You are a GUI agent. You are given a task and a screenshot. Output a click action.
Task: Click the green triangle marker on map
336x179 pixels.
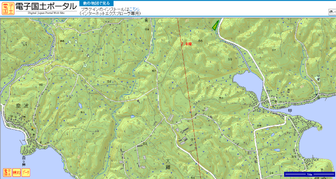pos(216,25)
